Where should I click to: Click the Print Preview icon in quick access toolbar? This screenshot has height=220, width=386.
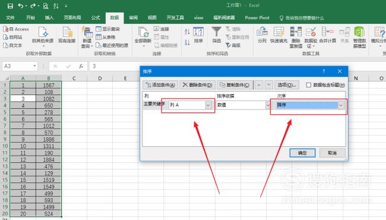(46, 6)
